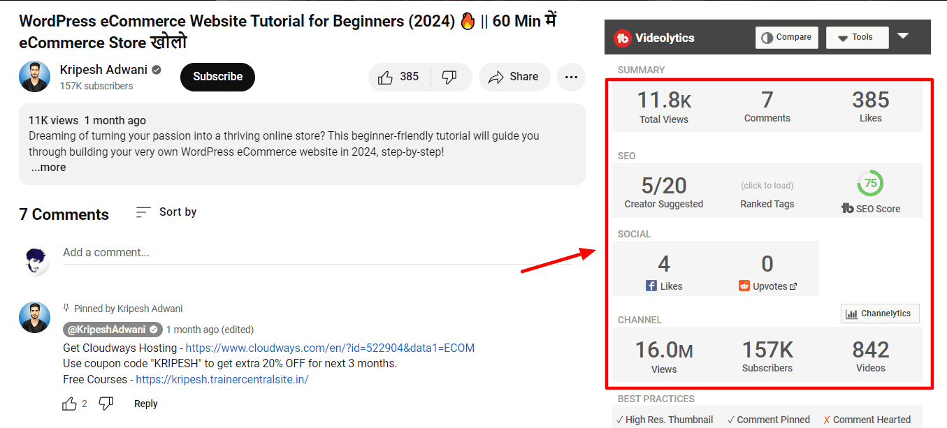Viewport: 947px width, 428px height.
Task: Collapse Videolytics panel with white arrow
Action: 903,36
